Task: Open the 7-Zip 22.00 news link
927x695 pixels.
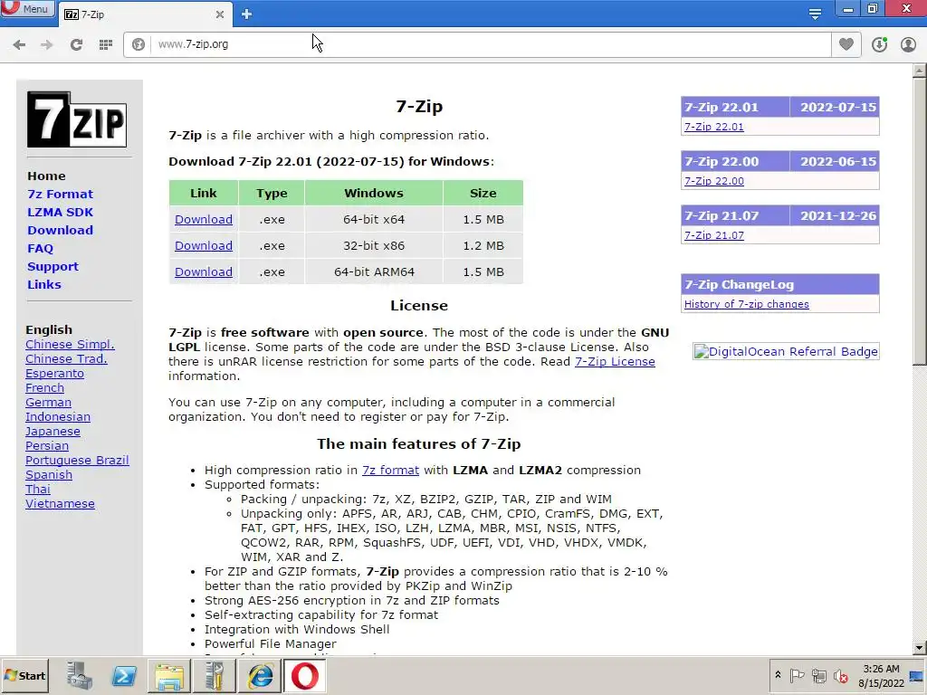Action: 713,181
